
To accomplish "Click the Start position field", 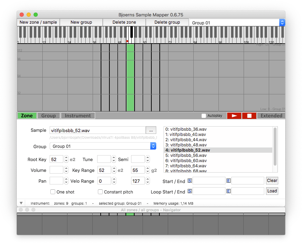I will 209,181.
